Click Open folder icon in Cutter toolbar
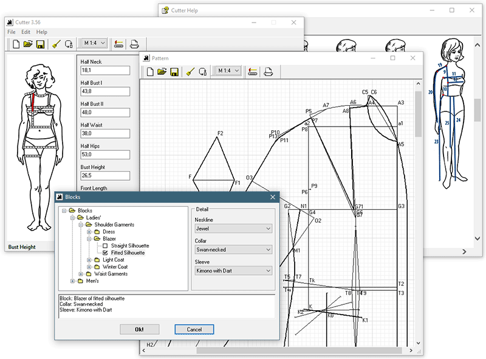486x359 pixels. pyautogui.click(x=28, y=44)
